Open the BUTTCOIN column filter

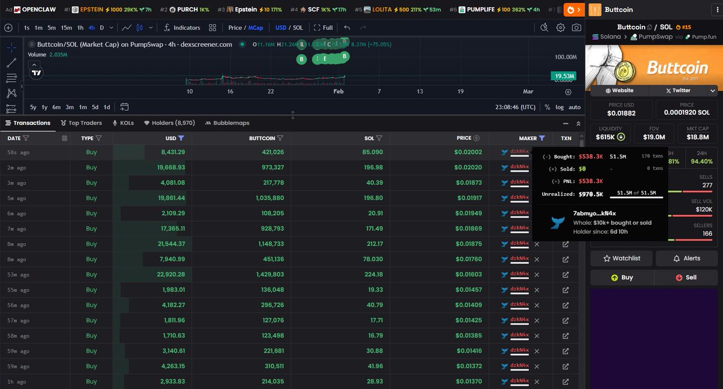[x=281, y=138]
